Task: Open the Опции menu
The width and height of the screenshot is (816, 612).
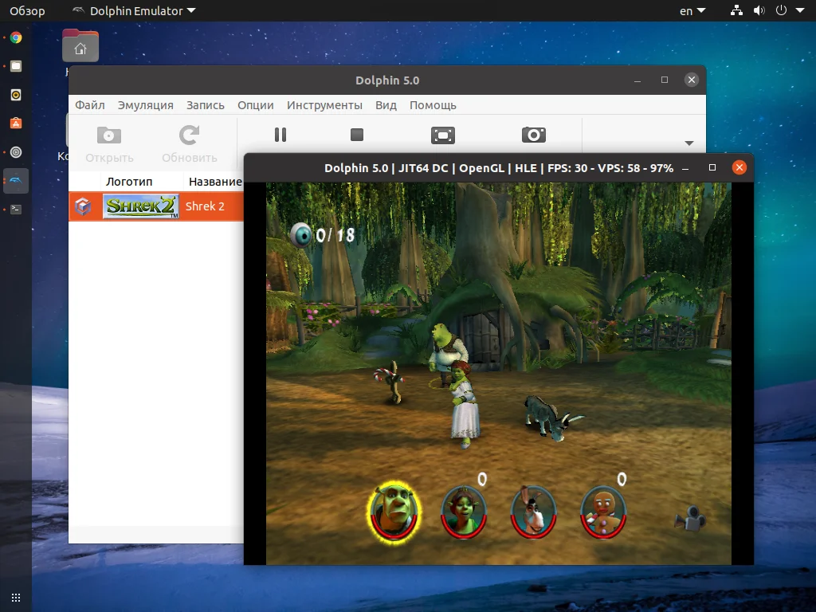Action: click(x=256, y=105)
